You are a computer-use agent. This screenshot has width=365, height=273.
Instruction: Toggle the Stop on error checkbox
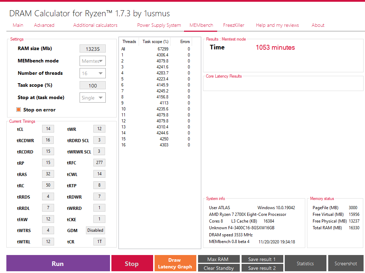19,110
